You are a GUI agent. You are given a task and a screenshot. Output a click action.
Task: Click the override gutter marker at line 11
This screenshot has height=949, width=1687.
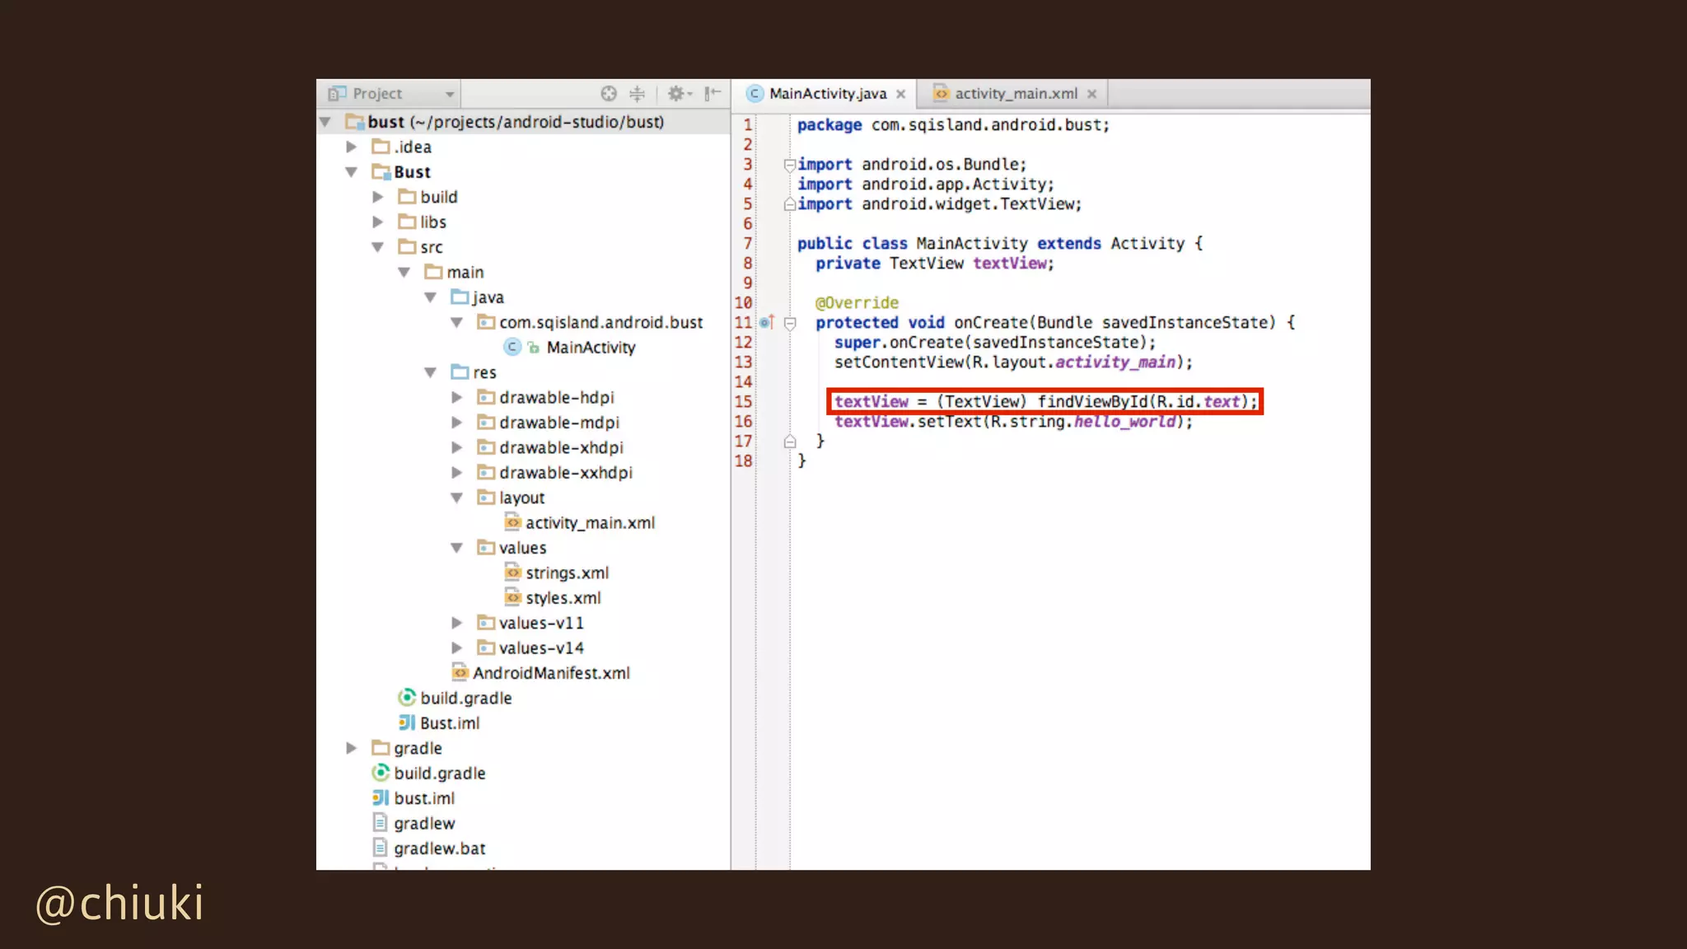pyautogui.click(x=766, y=322)
